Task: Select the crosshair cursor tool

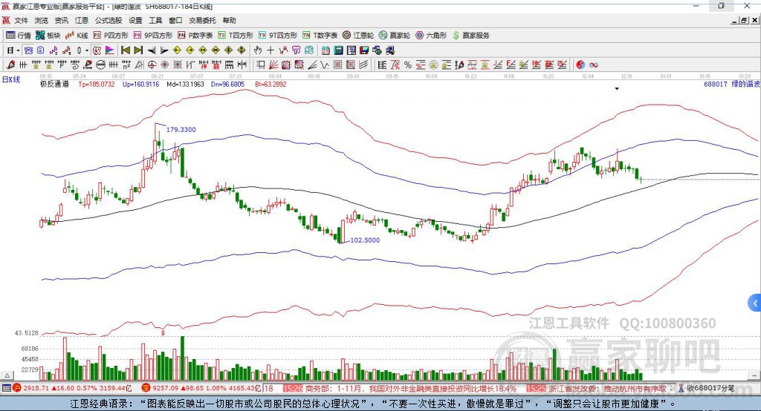Action: coord(271,50)
